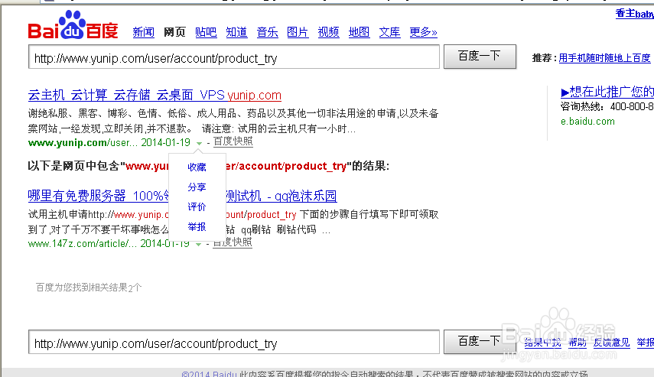Image resolution: width=654 pixels, height=377 pixels.
Task: Open the 想在此推广您的 promotion link
Action: click(x=607, y=91)
